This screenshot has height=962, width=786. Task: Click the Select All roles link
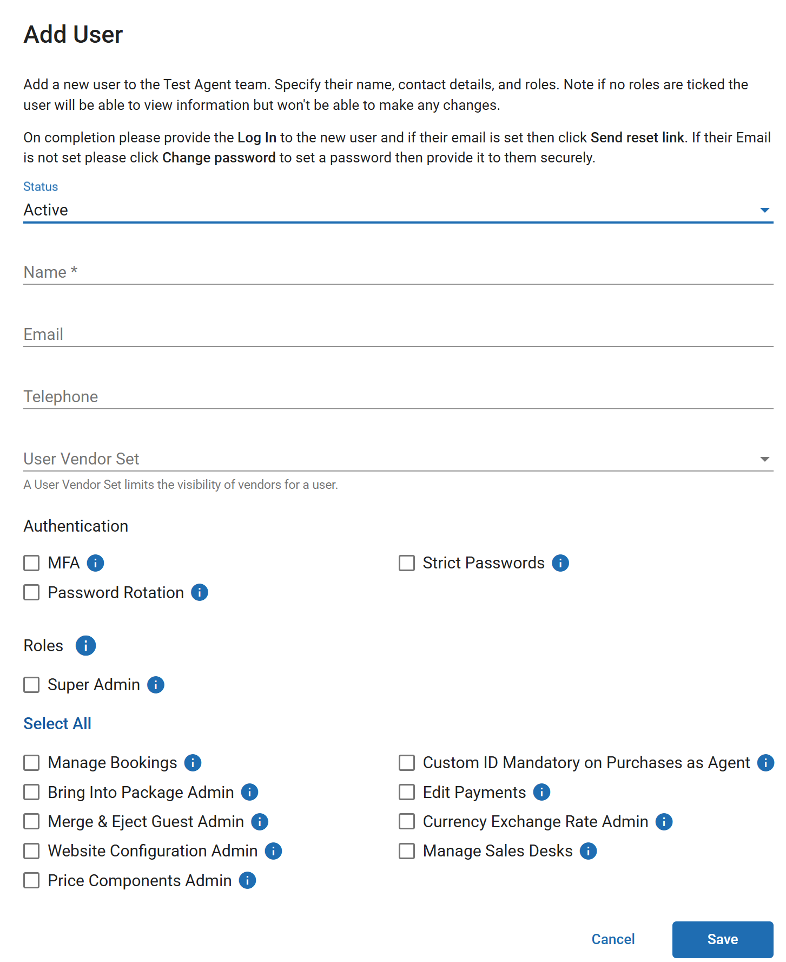click(57, 724)
